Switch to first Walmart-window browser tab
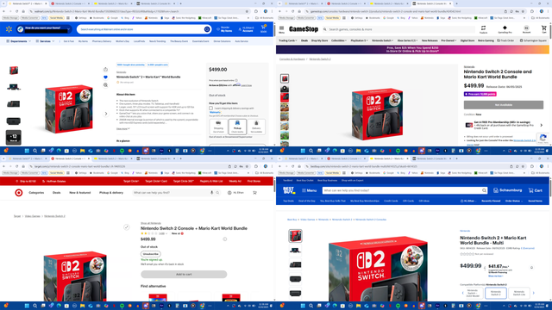This screenshot has height=310, width=552. [x=27, y=3]
